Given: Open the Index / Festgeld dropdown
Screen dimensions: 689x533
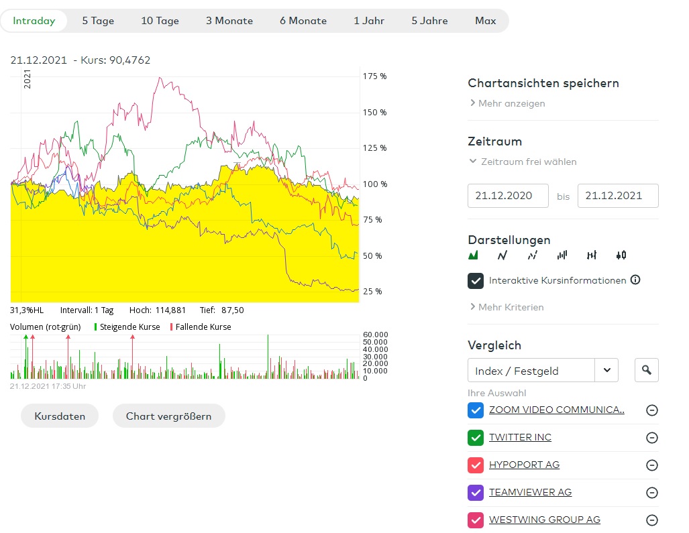Looking at the screenshot, I should point(607,369).
